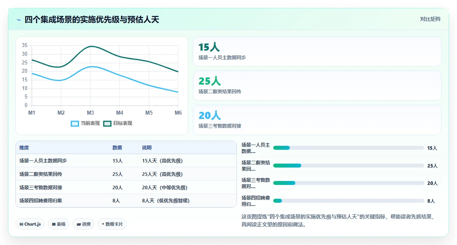Click the 20人 场景三考勤数据对接 card
This screenshot has width=457, height=245.
point(317,120)
